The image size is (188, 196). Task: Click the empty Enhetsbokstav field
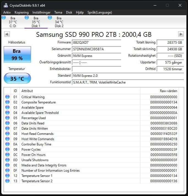pyautogui.click(x=97, y=69)
